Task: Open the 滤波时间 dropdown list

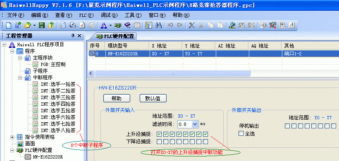Action: [x=195, y=124]
